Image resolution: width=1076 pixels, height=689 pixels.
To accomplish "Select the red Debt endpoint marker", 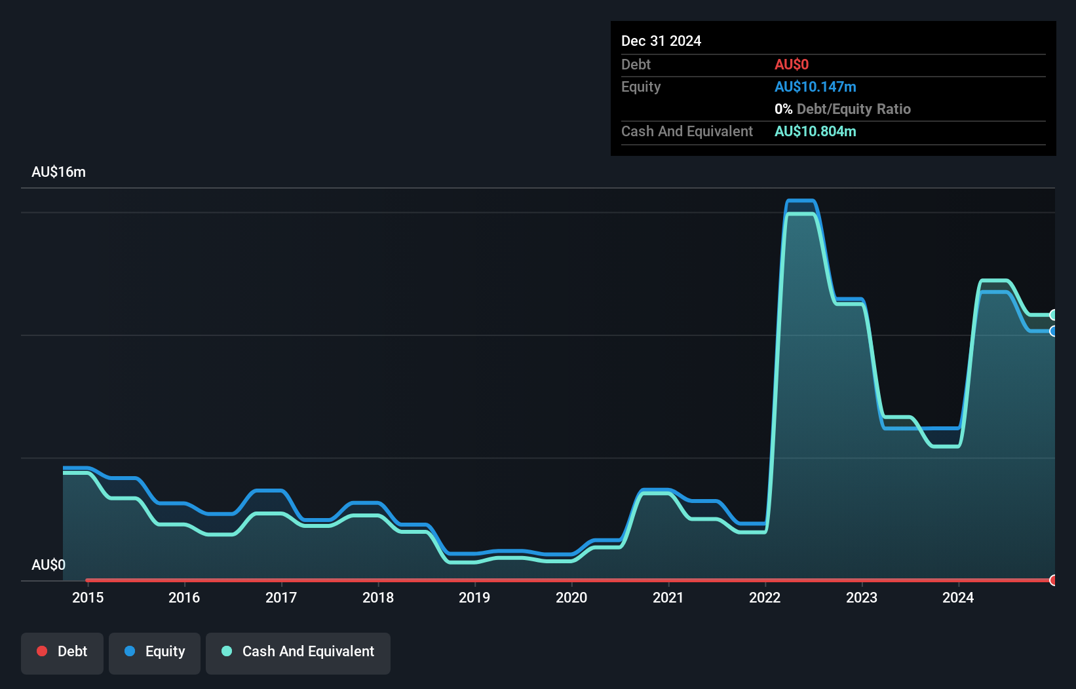I will point(1054,580).
